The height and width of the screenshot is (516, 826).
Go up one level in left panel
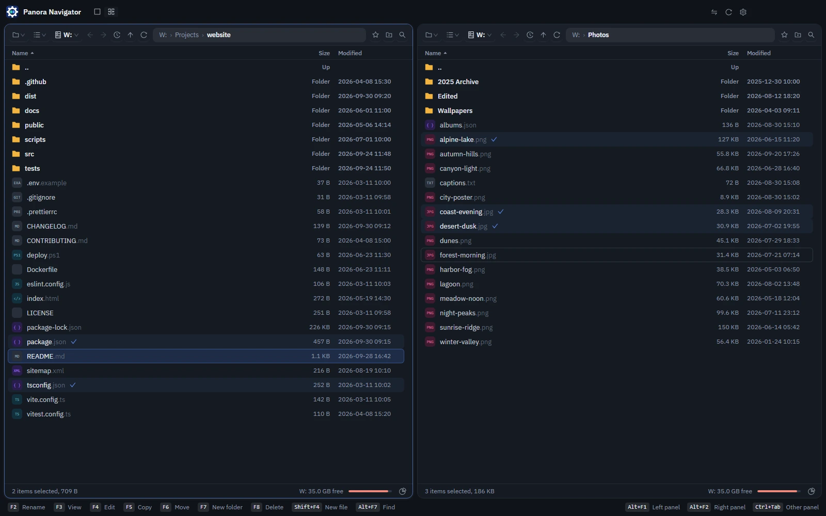(x=130, y=35)
